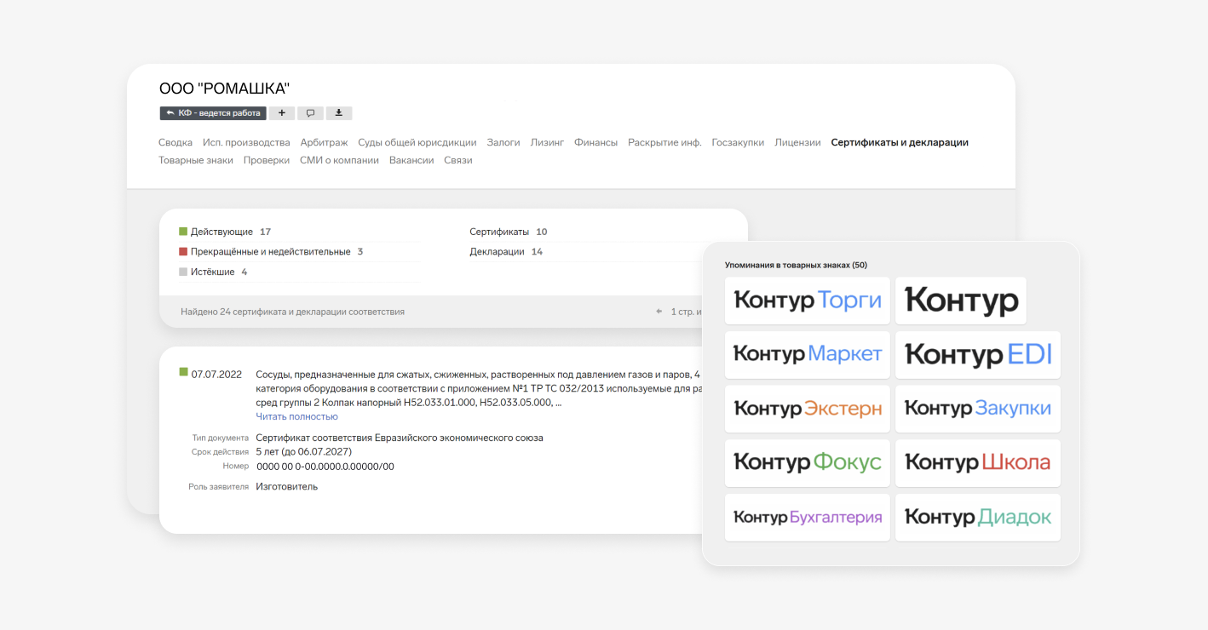Image resolution: width=1208 pixels, height=630 pixels.
Task: Go to the Госзакупки tab
Action: (x=738, y=143)
